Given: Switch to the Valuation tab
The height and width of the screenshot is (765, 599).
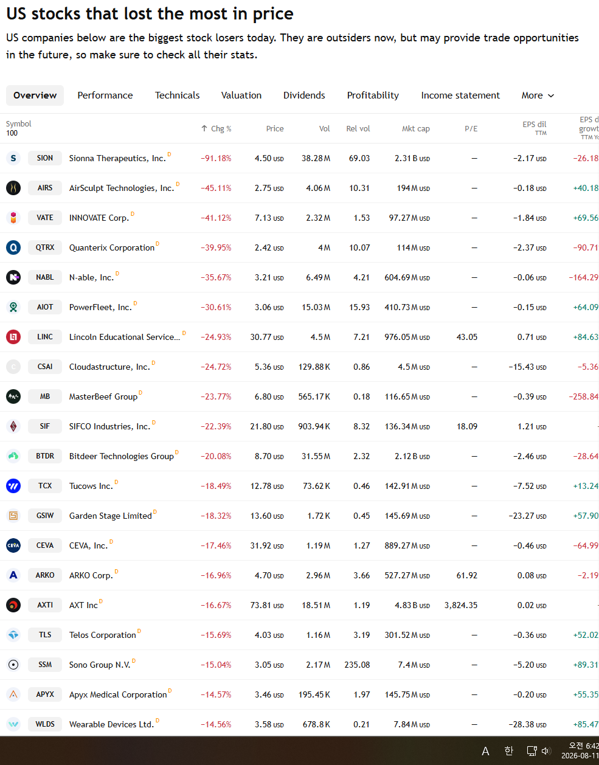Looking at the screenshot, I should click(241, 95).
